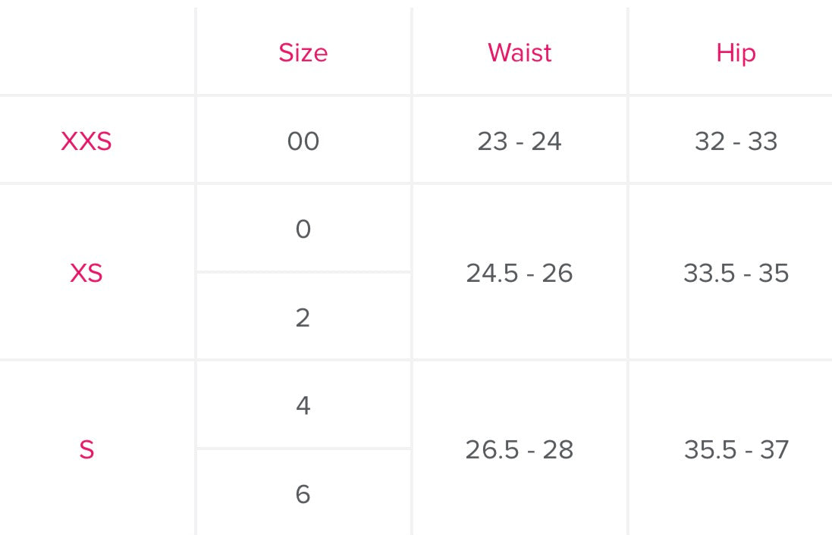
Task: Pick the size 6 cell
Action: [303, 494]
